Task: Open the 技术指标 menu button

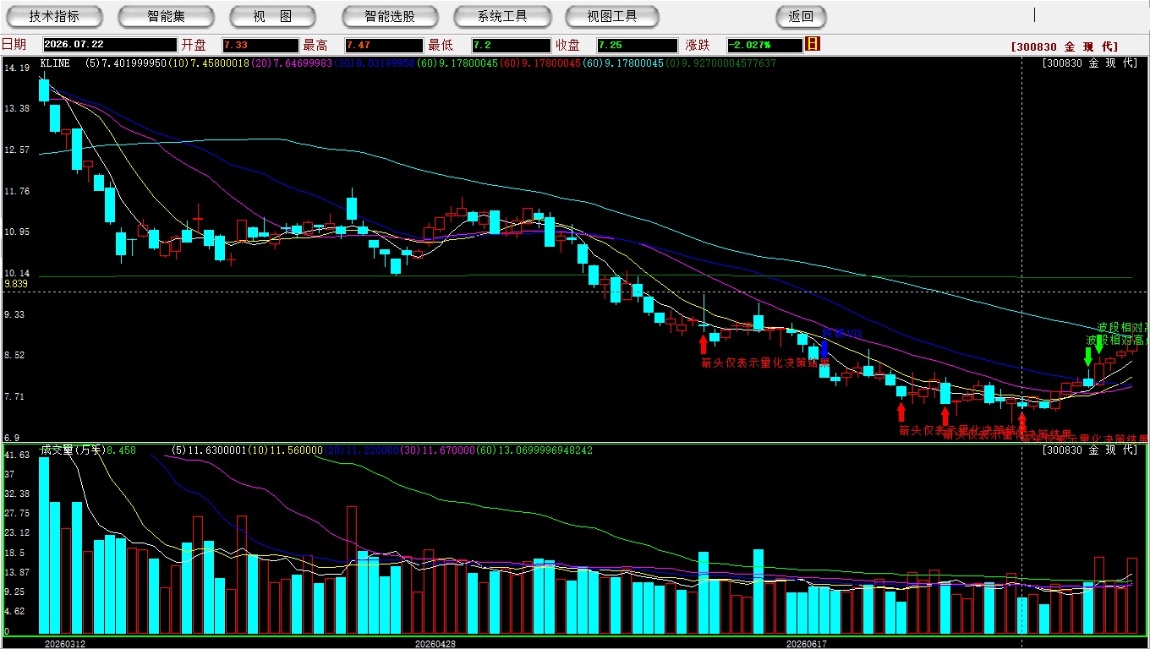Action: 54,16
